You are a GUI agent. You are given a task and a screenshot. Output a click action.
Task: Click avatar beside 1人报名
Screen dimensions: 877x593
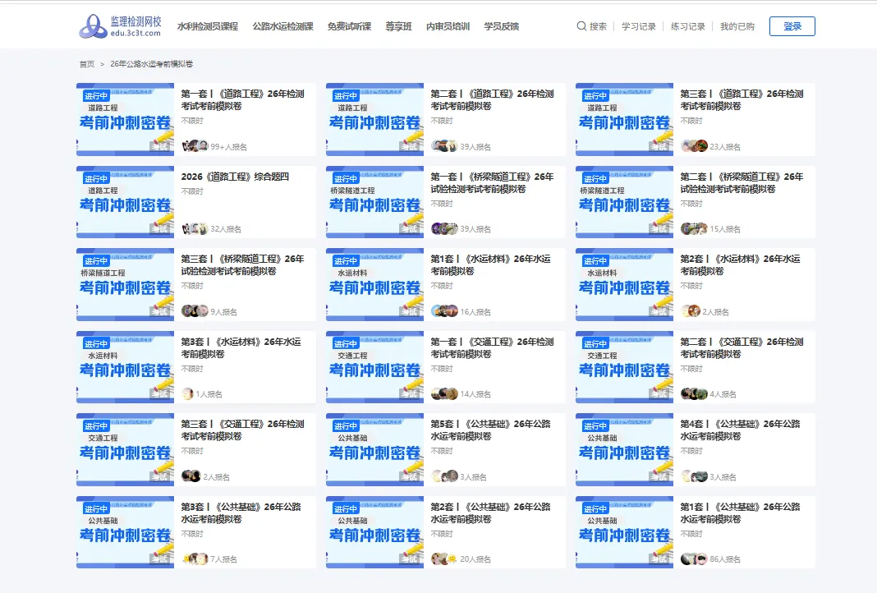pos(188,394)
